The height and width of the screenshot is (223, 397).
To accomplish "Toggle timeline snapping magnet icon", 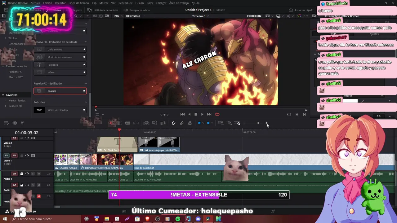I will click(x=174, y=123).
